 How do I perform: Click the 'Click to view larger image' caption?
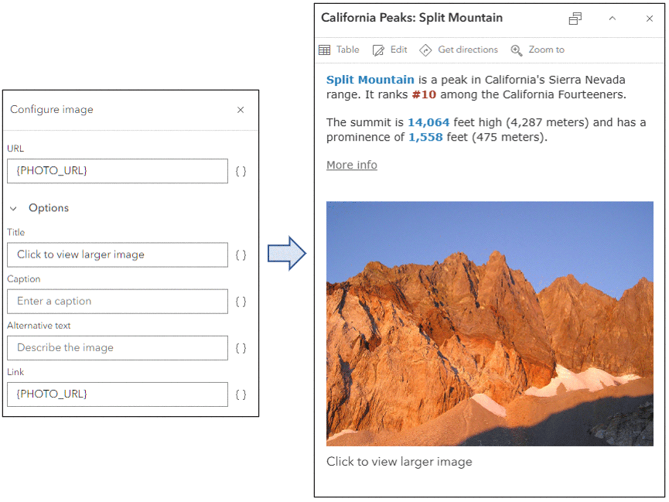(399, 462)
